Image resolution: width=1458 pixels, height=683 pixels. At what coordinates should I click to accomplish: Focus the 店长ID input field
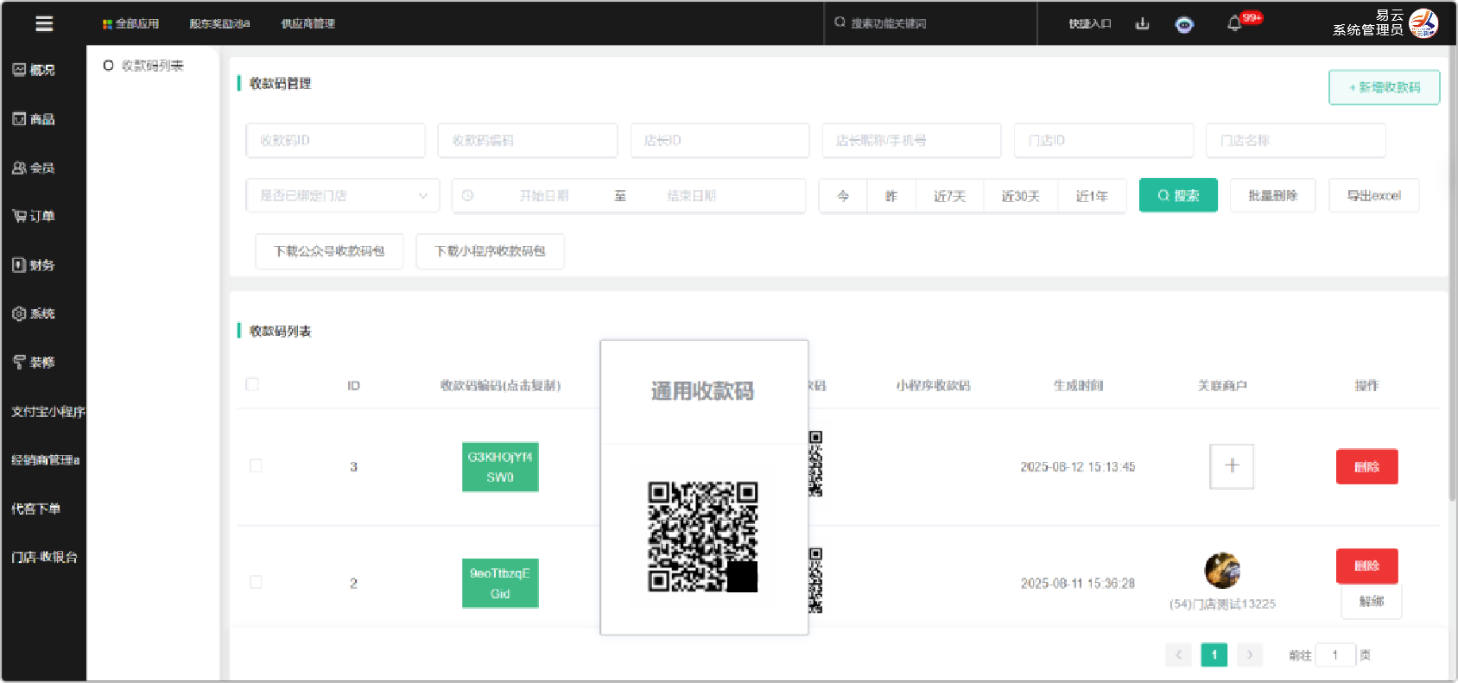pyautogui.click(x=719, y=140)
